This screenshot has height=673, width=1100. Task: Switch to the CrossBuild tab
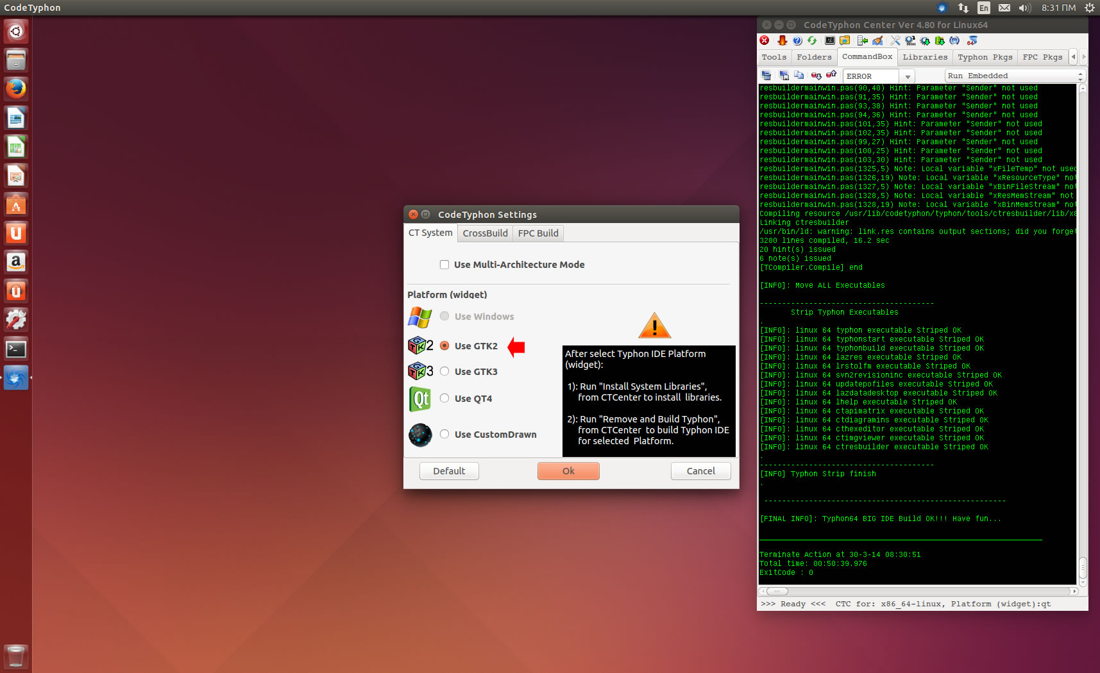tap(485, 233)
